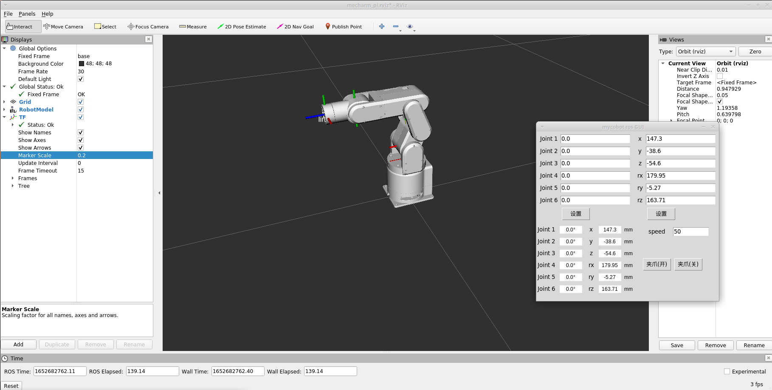Image resolution: width=772 pixels, height=390 pixels.
Task: Open the Panels menu
Action: (27, 14)
